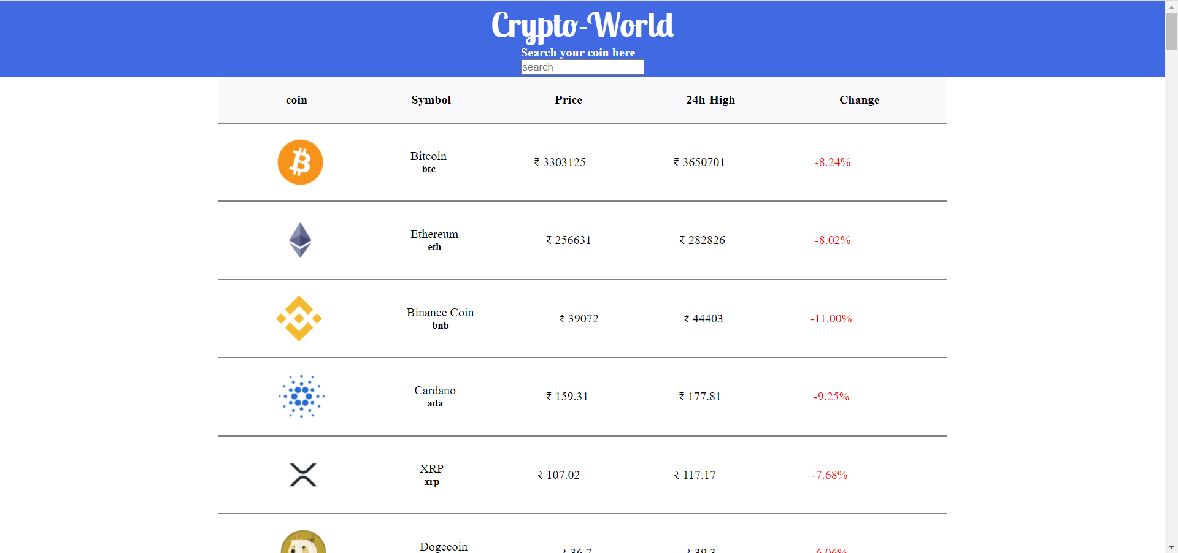Click the Crypto-World site title
Screen dimensions: 1178x553
click(582, 26)
